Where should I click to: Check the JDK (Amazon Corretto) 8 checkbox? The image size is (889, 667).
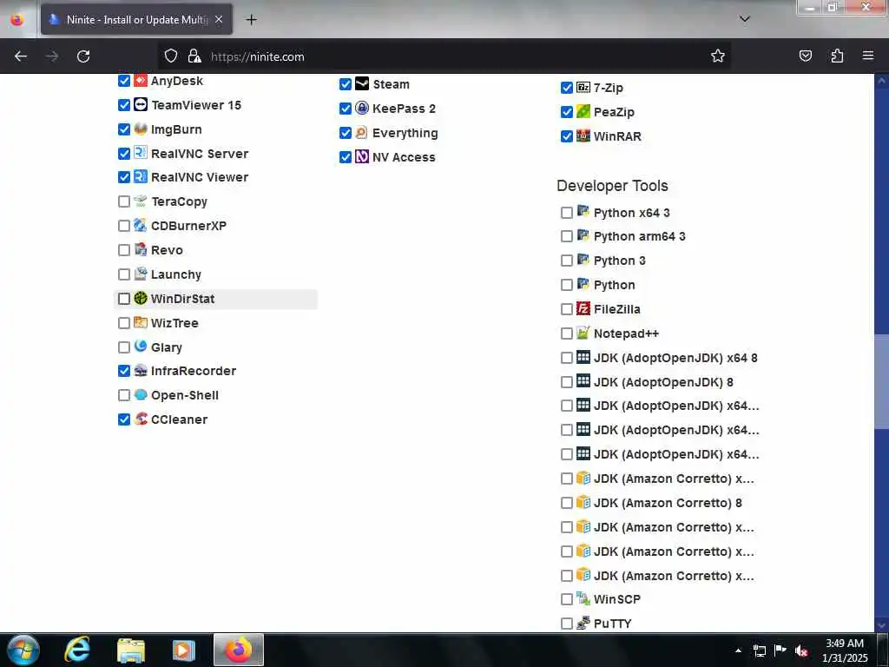(x=566, y=503)
